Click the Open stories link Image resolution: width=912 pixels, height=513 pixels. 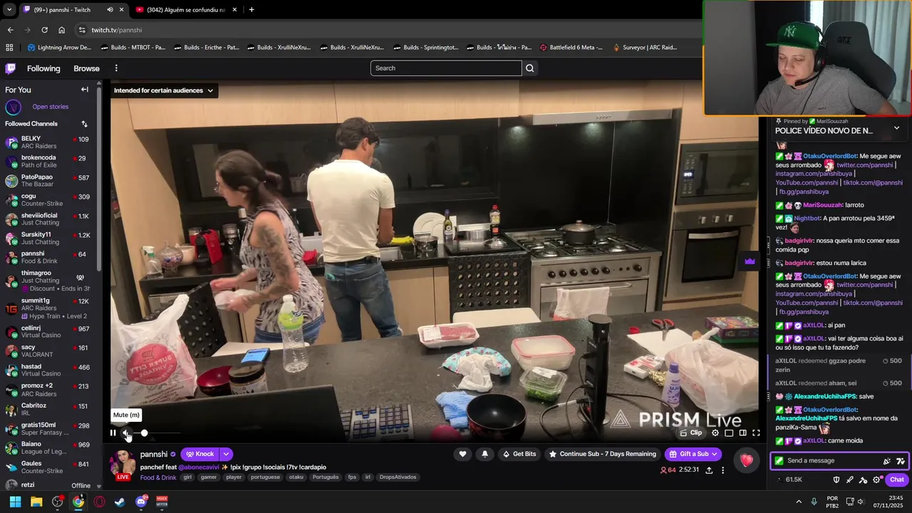(x=50, y=107)
